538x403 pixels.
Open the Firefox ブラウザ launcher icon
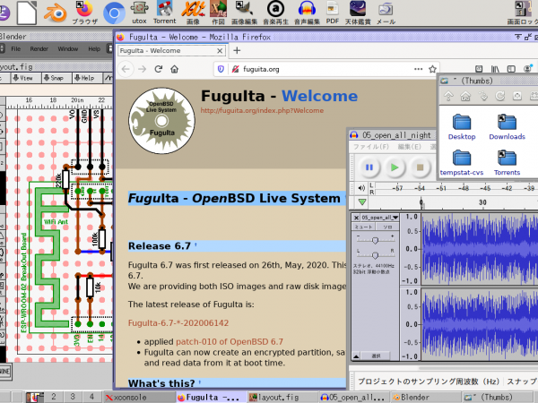coord(85,13)
